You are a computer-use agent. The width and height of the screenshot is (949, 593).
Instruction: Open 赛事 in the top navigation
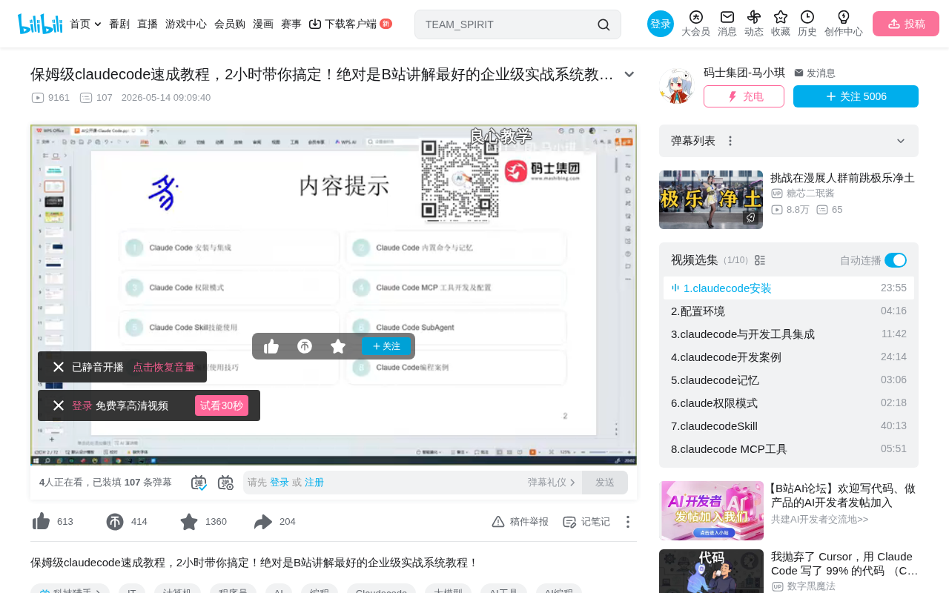pos(291,24)
